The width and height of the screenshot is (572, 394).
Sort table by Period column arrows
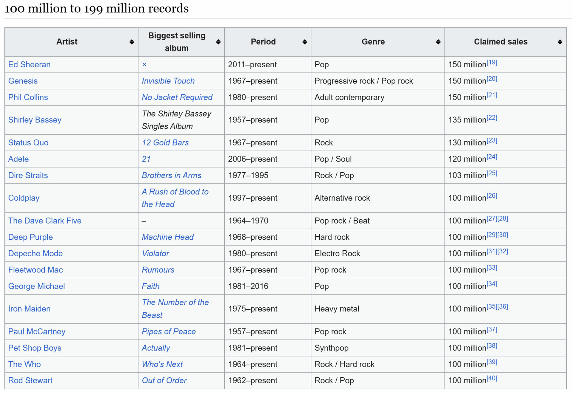click(305, 42)
